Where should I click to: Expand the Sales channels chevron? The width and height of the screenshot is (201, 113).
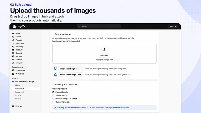pos(25,67)
